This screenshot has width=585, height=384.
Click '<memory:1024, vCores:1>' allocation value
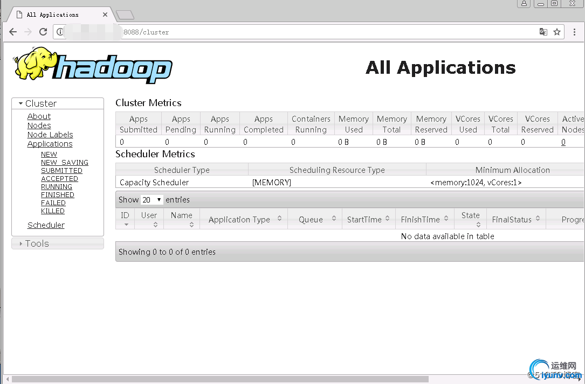point(476,183)
